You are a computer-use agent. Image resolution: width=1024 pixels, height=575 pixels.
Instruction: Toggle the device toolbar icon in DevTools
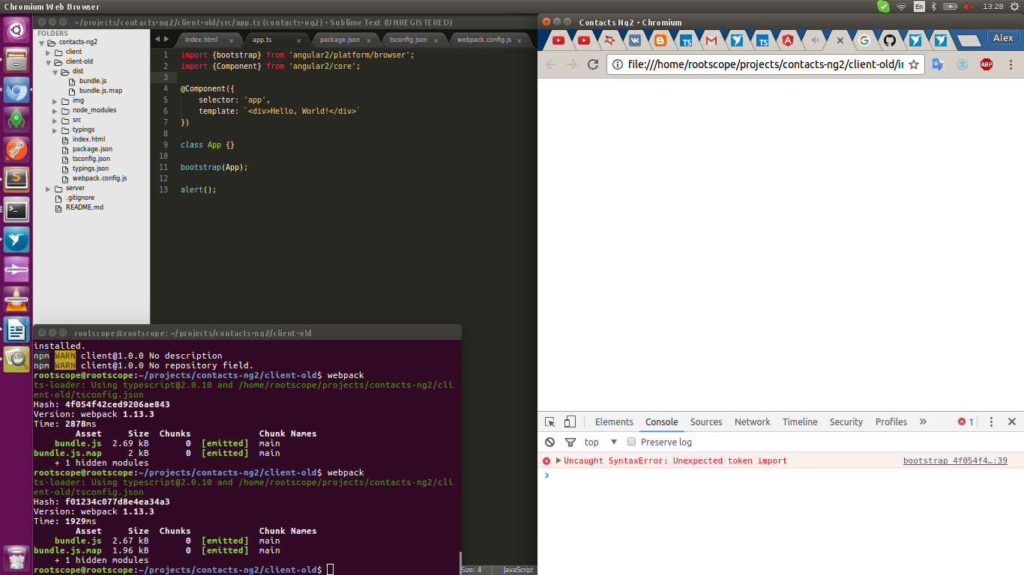(x=570, y=422)
